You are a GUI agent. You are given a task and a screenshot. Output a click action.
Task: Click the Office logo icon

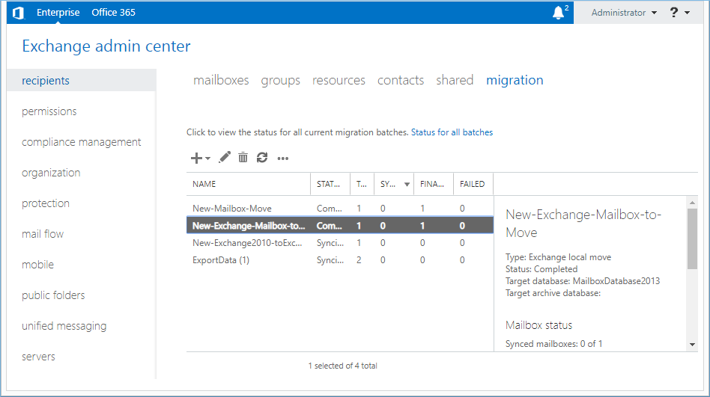[x=18, y=13]
